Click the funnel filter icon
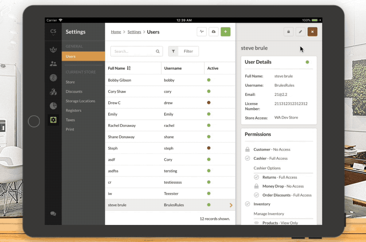 (x=173, y=51)
